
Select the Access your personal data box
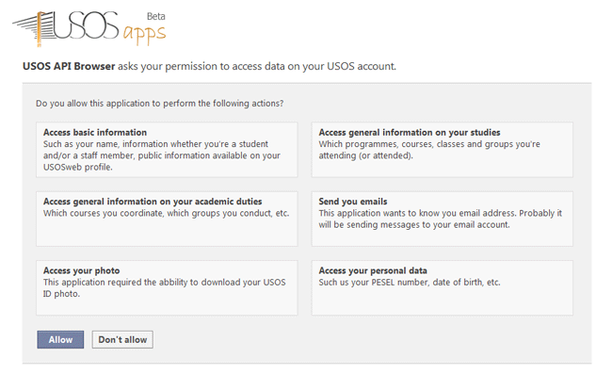coord(443,287)
